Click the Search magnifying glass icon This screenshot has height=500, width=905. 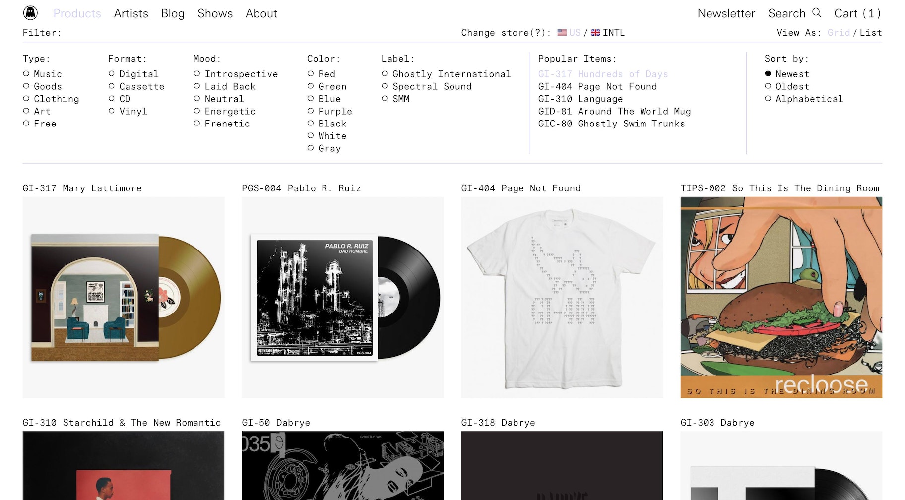[817, 13]
